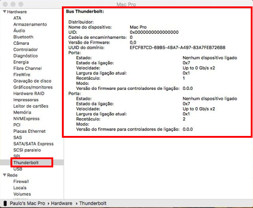253x208 pixels.
Task: Open the Impressoras category
Action: [x=26, y=100]
